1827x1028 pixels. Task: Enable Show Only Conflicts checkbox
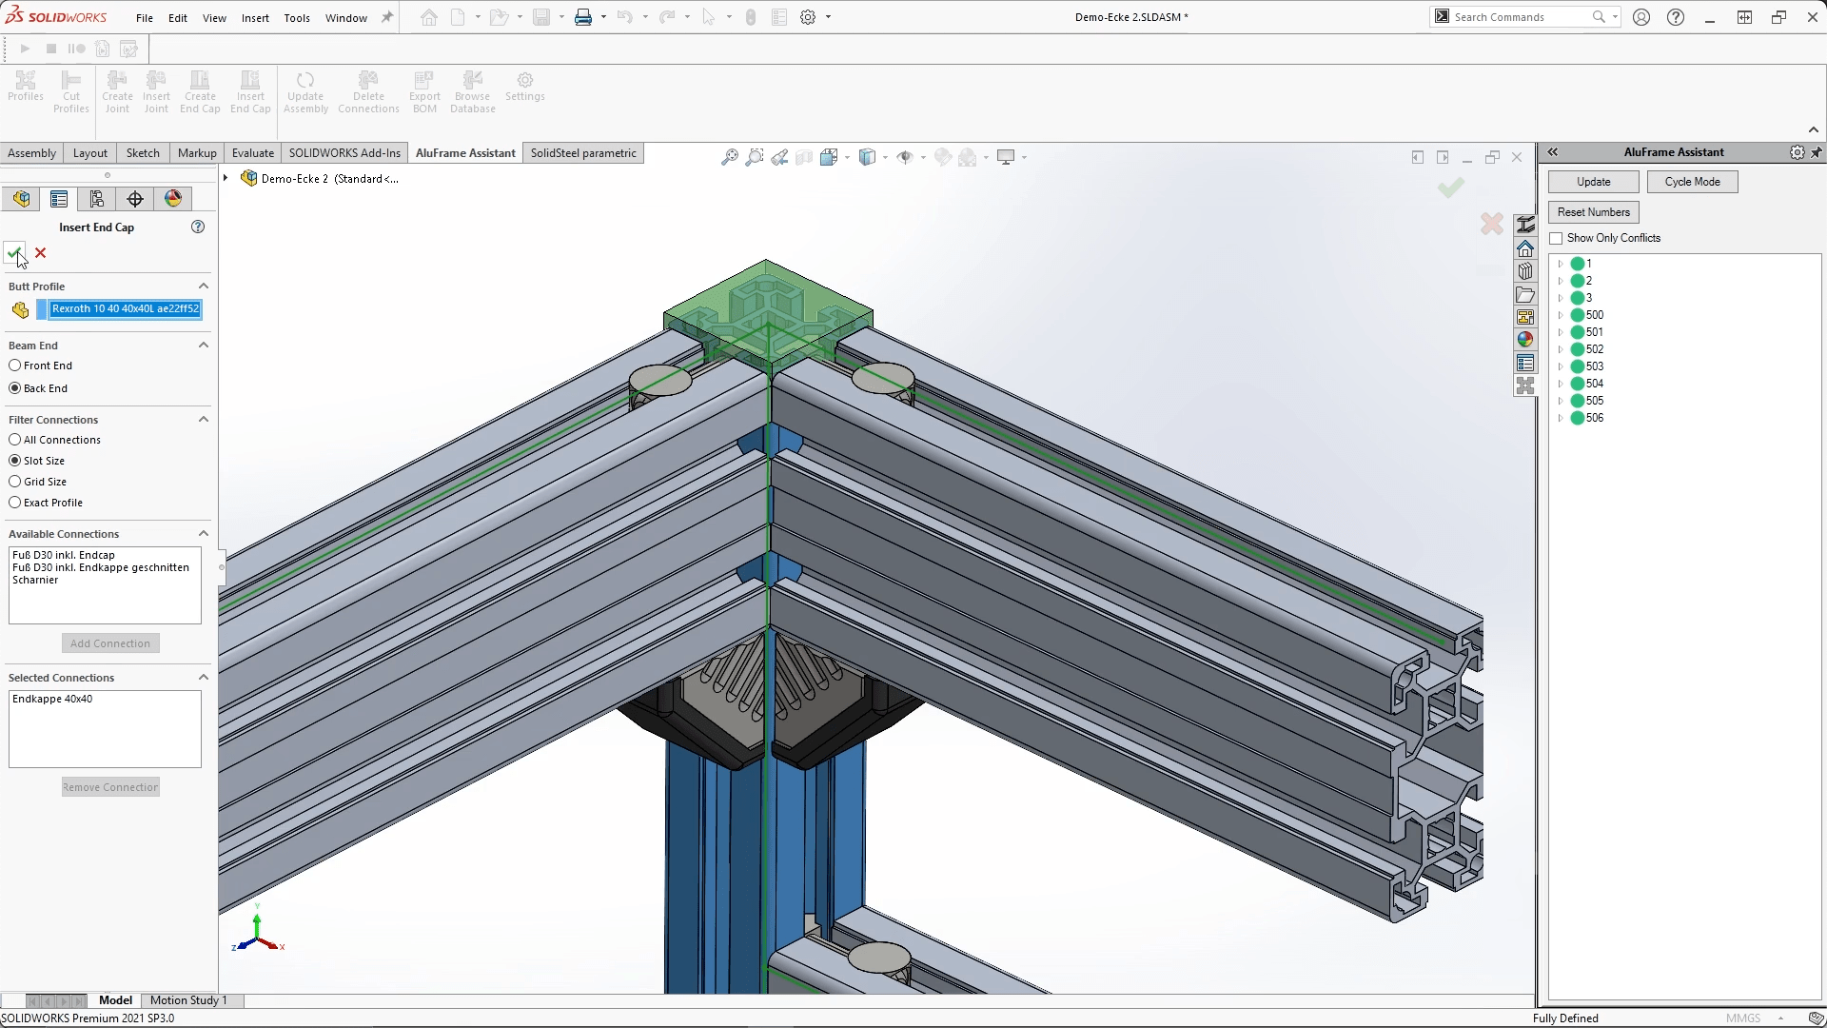[x=1557, y=238]
